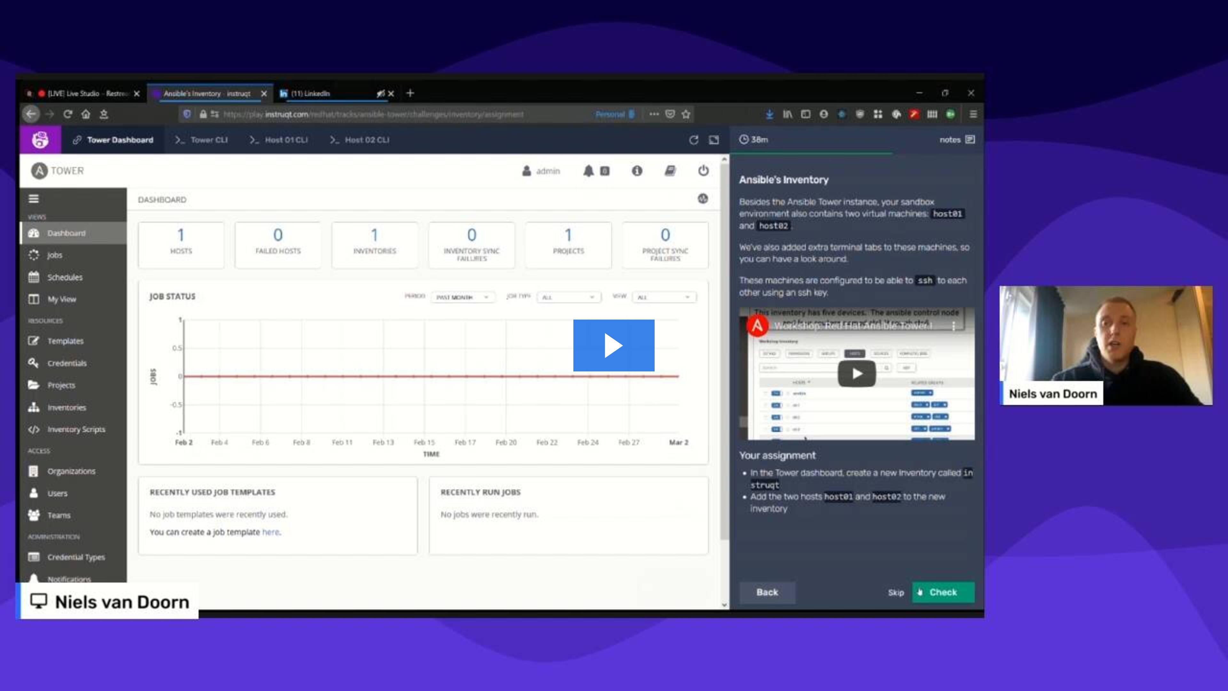Viewport: 1228px width, 691px height.
Task: Close the Ansible's Inventory browser tab
Action: click(x=264, y=93)
